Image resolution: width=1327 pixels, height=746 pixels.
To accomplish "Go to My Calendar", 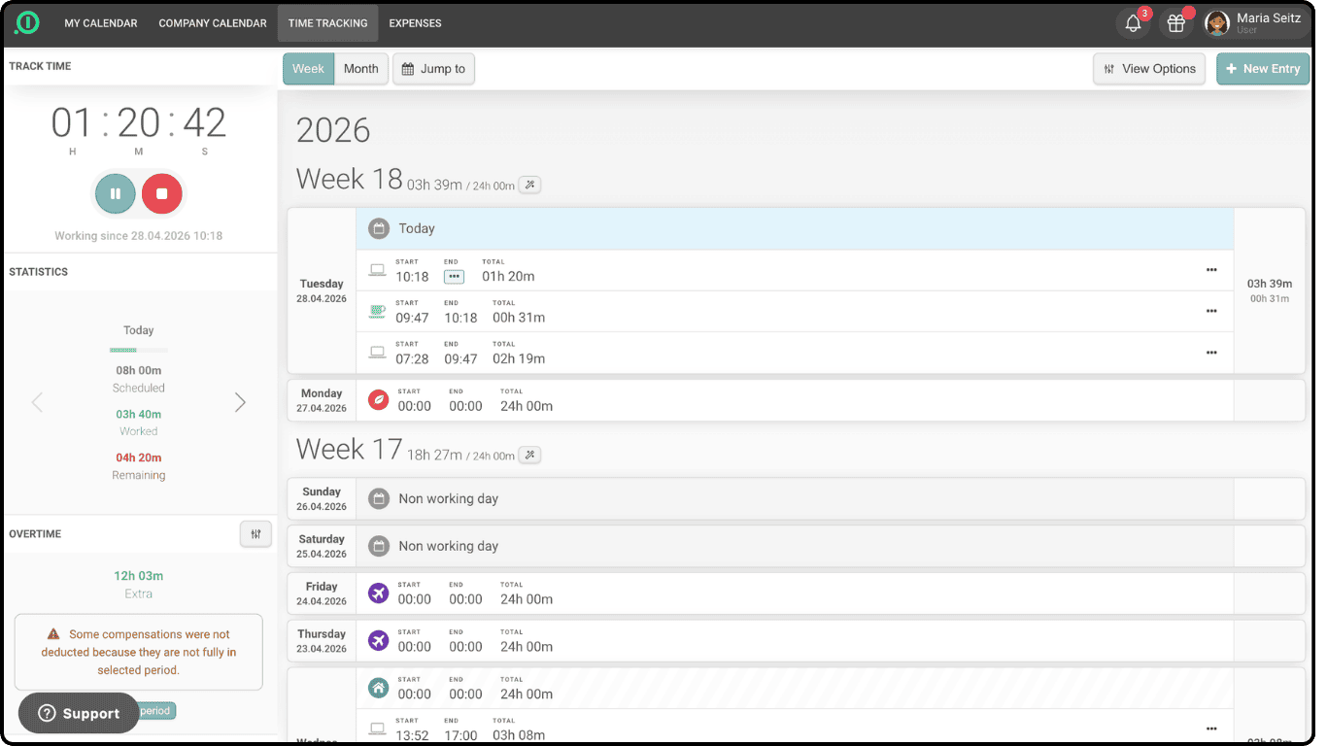I will pos(101,23).
